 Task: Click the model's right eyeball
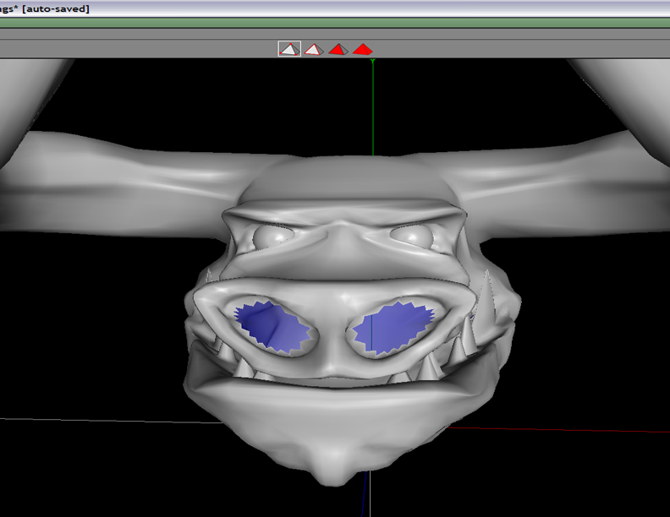pos(411,236)
